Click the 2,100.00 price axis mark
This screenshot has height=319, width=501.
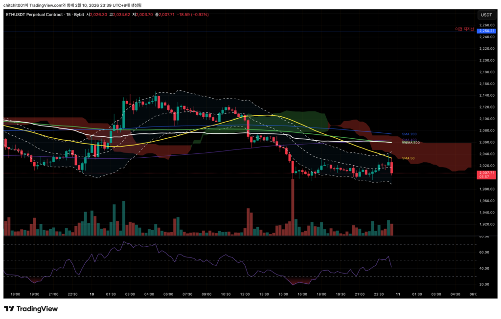tap(487, 119)
